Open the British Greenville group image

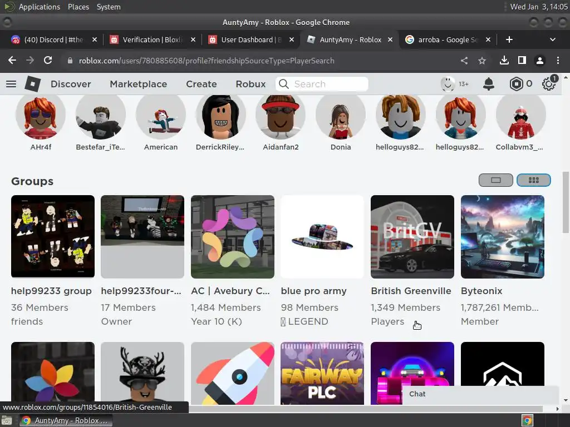coord(412,236)
